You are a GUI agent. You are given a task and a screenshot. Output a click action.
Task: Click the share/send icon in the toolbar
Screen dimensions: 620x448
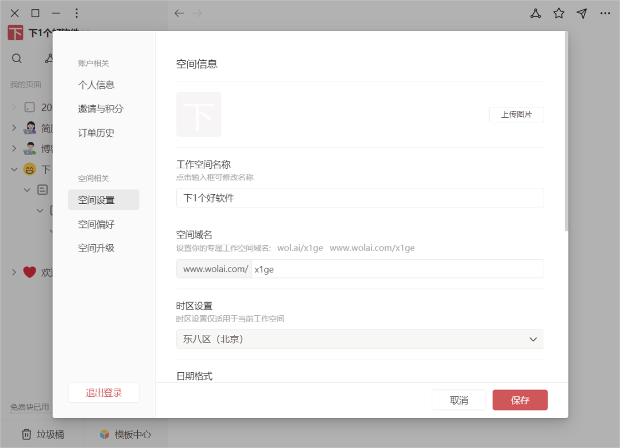coord(582,13)
